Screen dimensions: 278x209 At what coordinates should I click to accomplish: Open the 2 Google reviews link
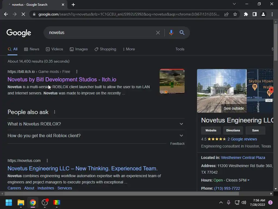click(x=242, y=139)
